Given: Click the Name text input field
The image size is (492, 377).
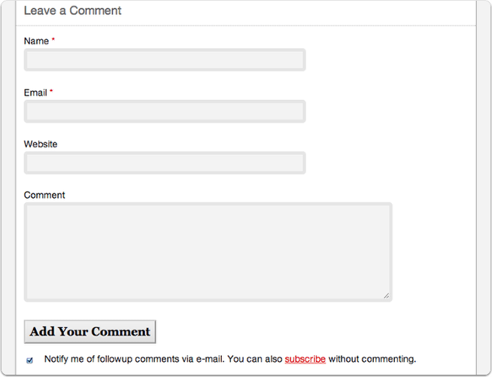Looking at the screenshot, I should tap(165, 60).
